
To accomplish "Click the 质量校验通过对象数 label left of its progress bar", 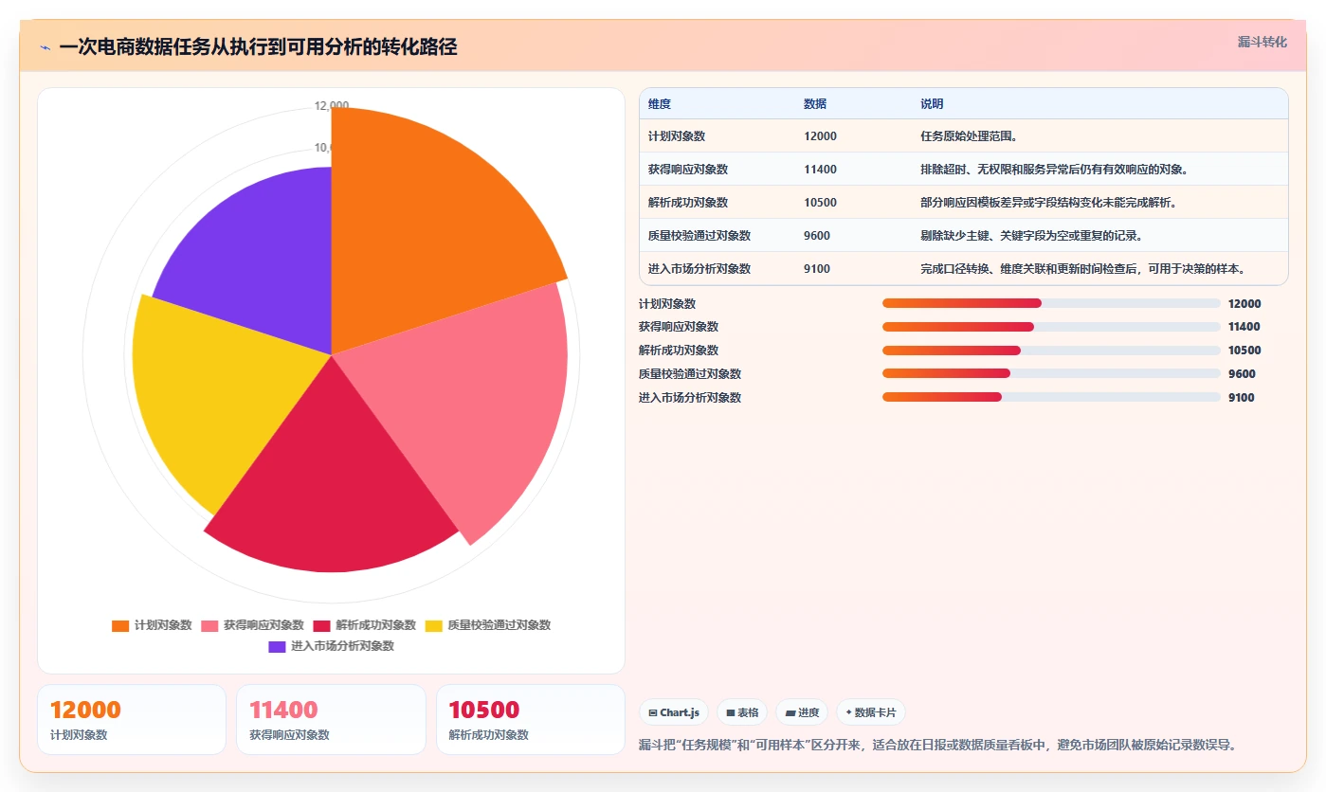I will tap(690, 374).
